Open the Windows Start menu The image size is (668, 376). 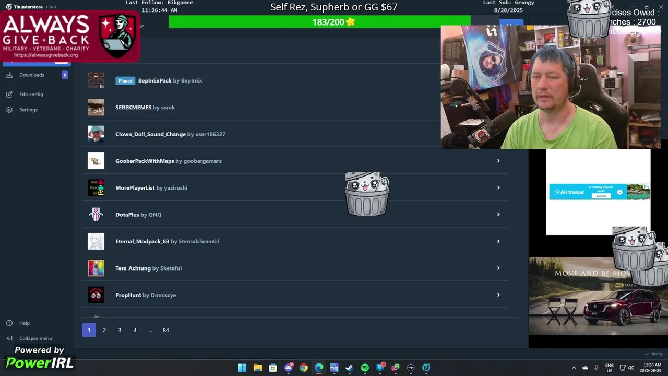tap(242, 368)
